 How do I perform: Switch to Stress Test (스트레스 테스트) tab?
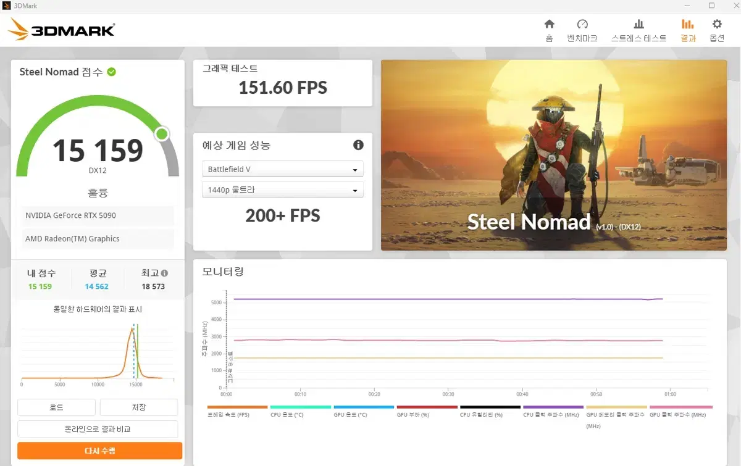[638, 30]
